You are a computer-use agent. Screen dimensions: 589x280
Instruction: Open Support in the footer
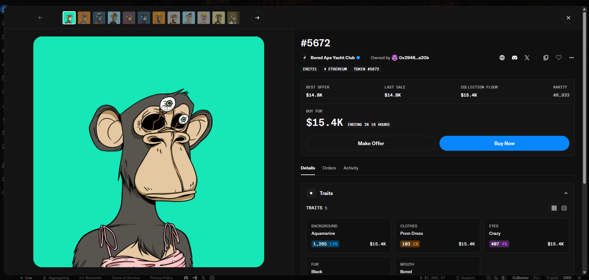coord(465,278)
